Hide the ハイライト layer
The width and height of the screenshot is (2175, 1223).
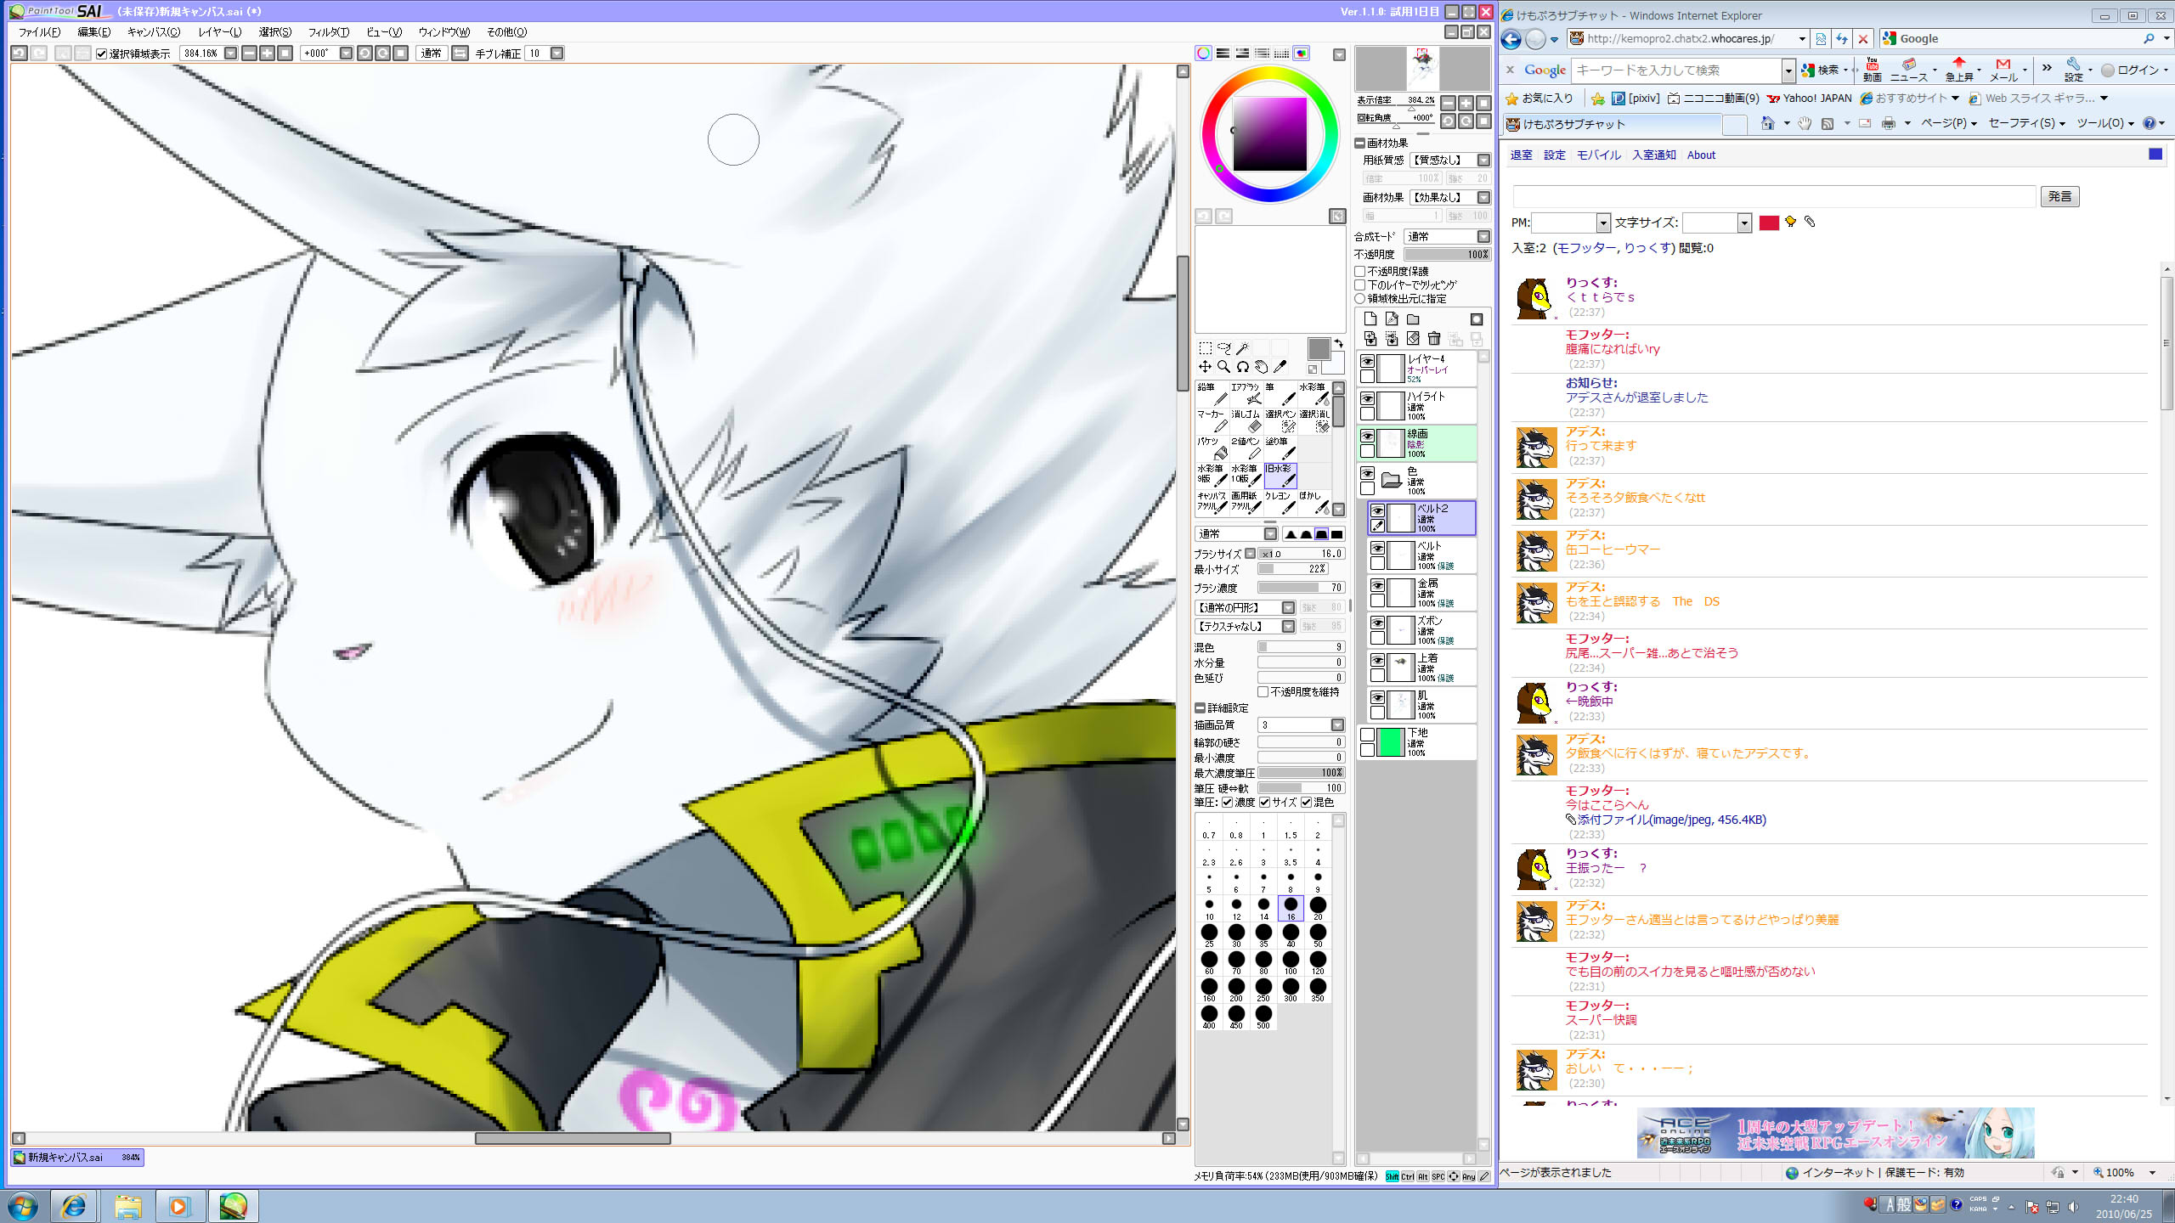point(1367,399)
